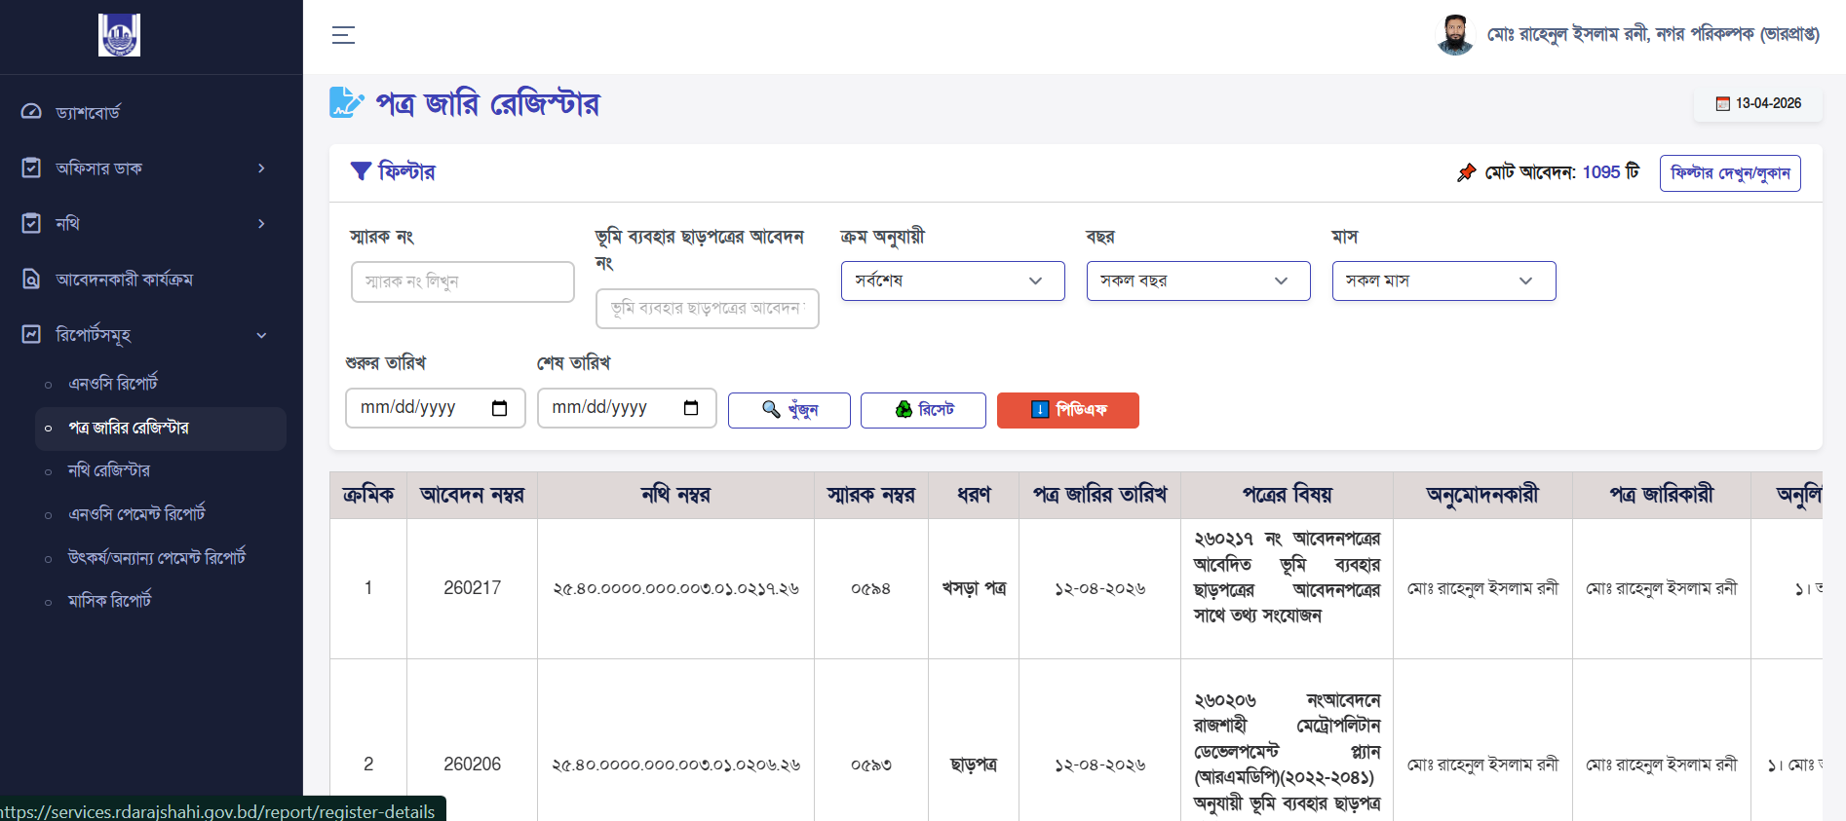Click the user profile avatar
1846x821 pixels.
[1454, 35]
